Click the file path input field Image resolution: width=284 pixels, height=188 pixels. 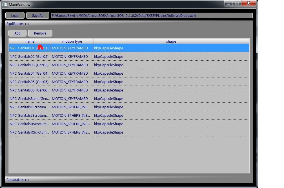coord(152,15)
